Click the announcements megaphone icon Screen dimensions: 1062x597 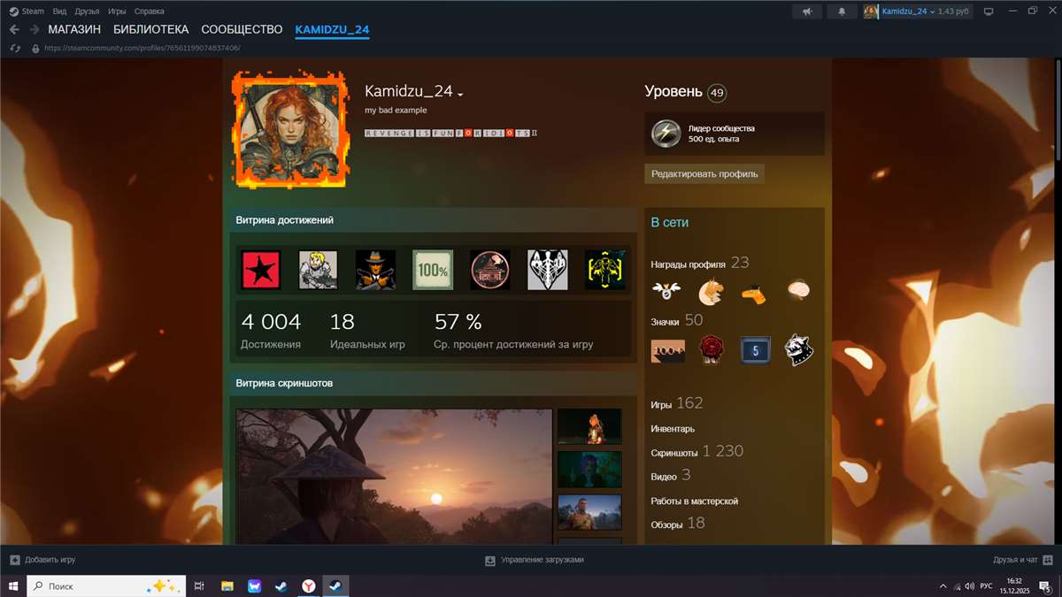[806, 11]
